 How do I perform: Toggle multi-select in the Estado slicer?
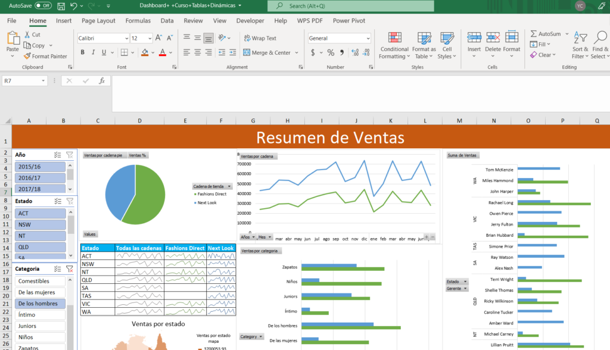(58, 201)
